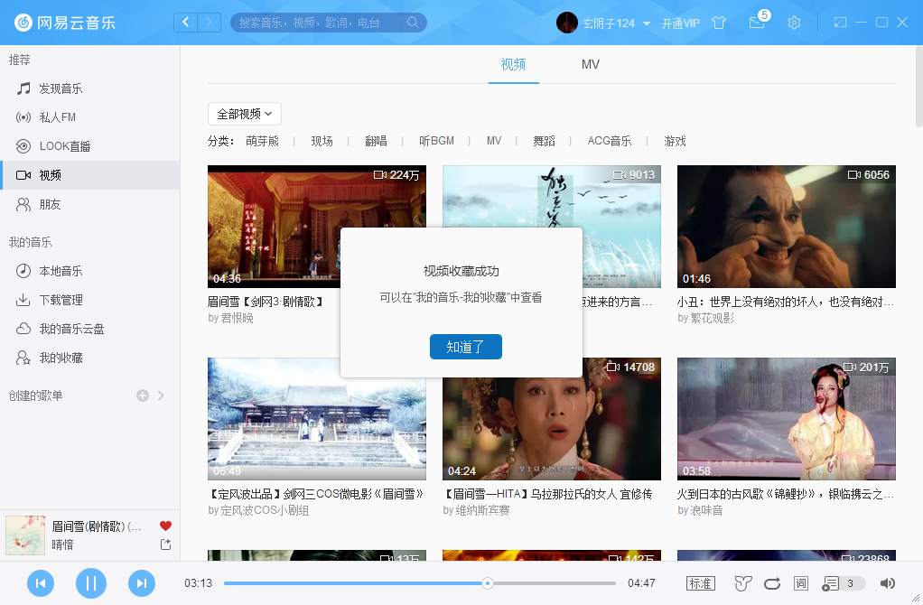Image resolution: width=923 pixels, height=605 pixels.
Task: Expand the 创建的歌单 section
Action: (x=161, y=395)
